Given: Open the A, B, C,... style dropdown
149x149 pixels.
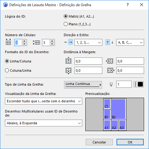Looking at the screenshot, I should pos(130,42).
